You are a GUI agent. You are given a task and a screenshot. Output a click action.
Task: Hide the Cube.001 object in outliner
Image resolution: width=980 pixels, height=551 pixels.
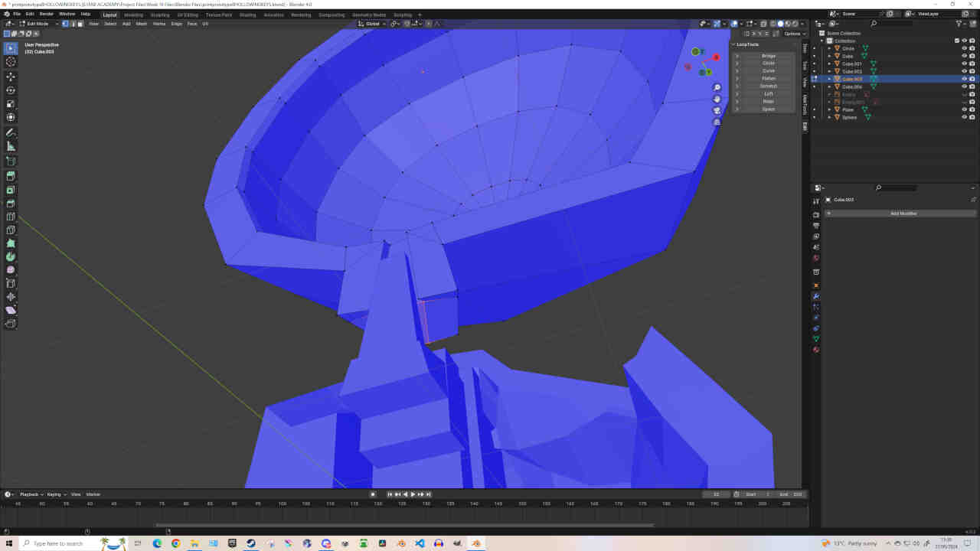click(x=964, y=64)
